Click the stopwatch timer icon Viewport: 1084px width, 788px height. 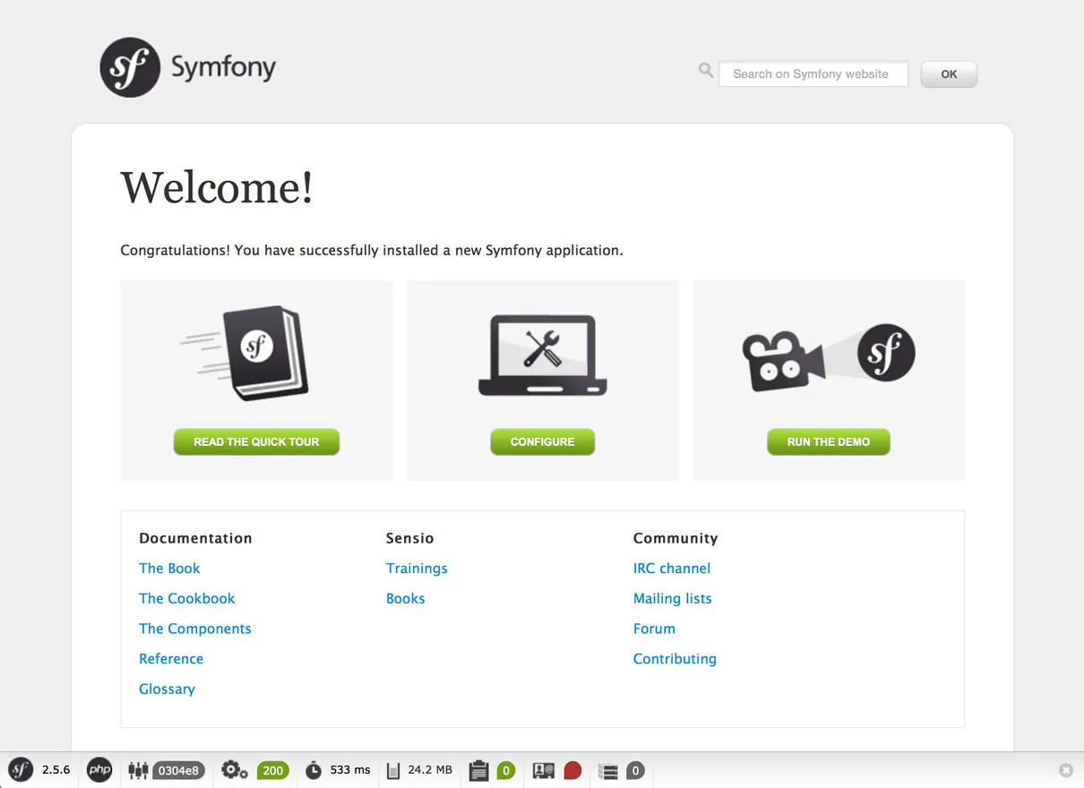314,770
